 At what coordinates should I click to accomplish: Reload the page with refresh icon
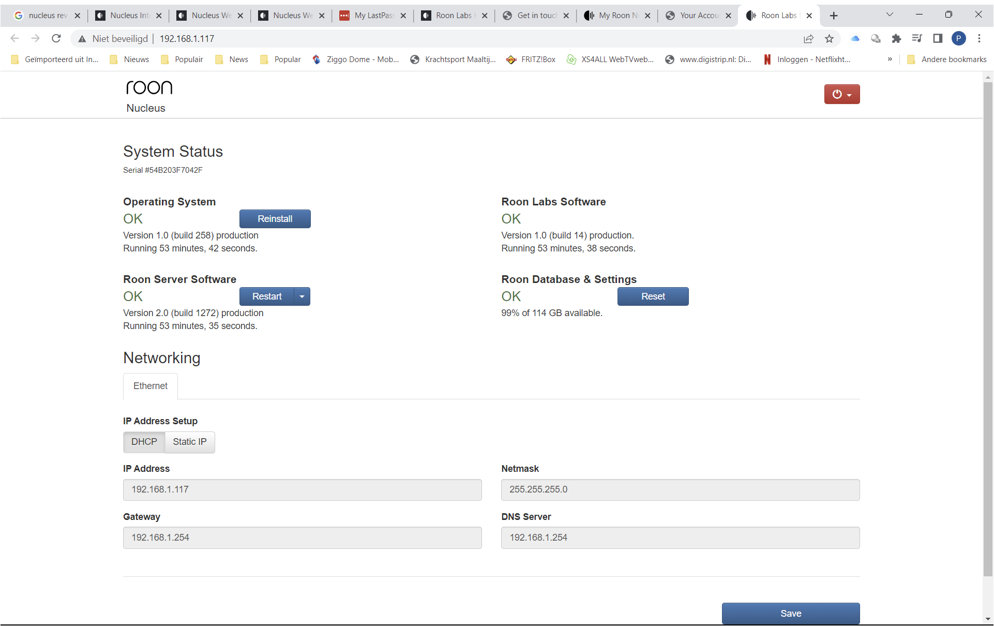(x=56, y=38)
